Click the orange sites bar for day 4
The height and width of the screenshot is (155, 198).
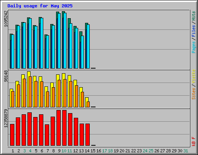click(x=30, y=92)
